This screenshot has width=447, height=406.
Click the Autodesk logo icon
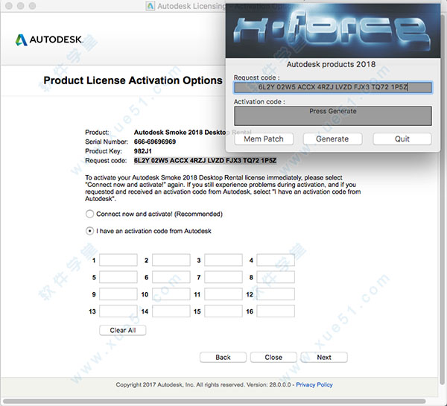22,40
